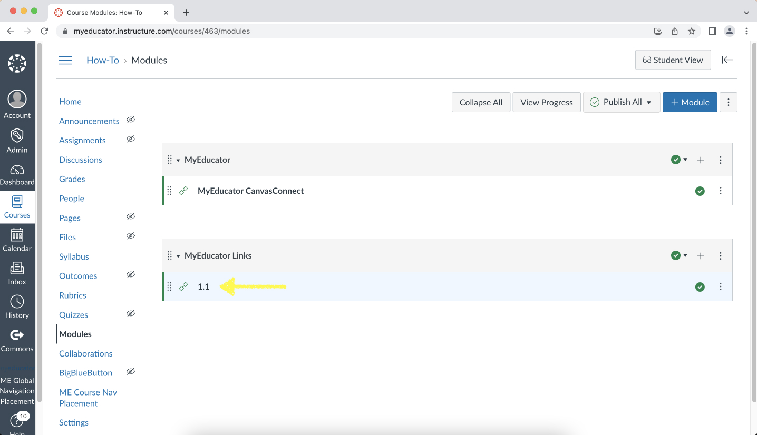The width and height of the screenshot is (757, 435).
Task: Open Chrome three-dot menu
Action: click(x=746, y=31)
